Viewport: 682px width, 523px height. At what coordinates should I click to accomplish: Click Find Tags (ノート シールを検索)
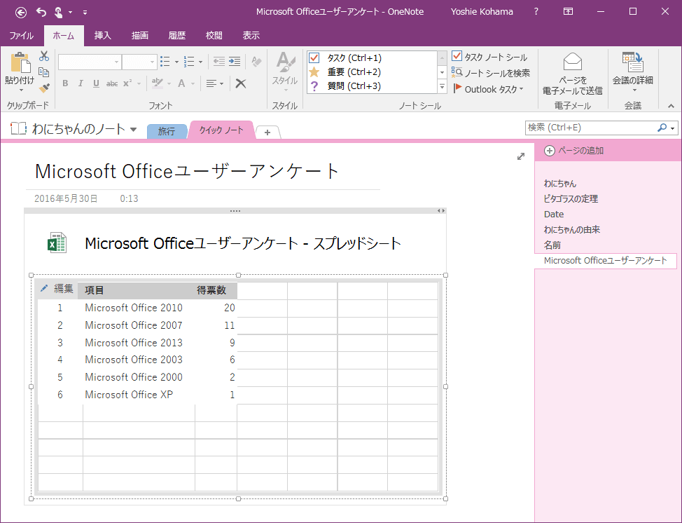coord(491,73)
